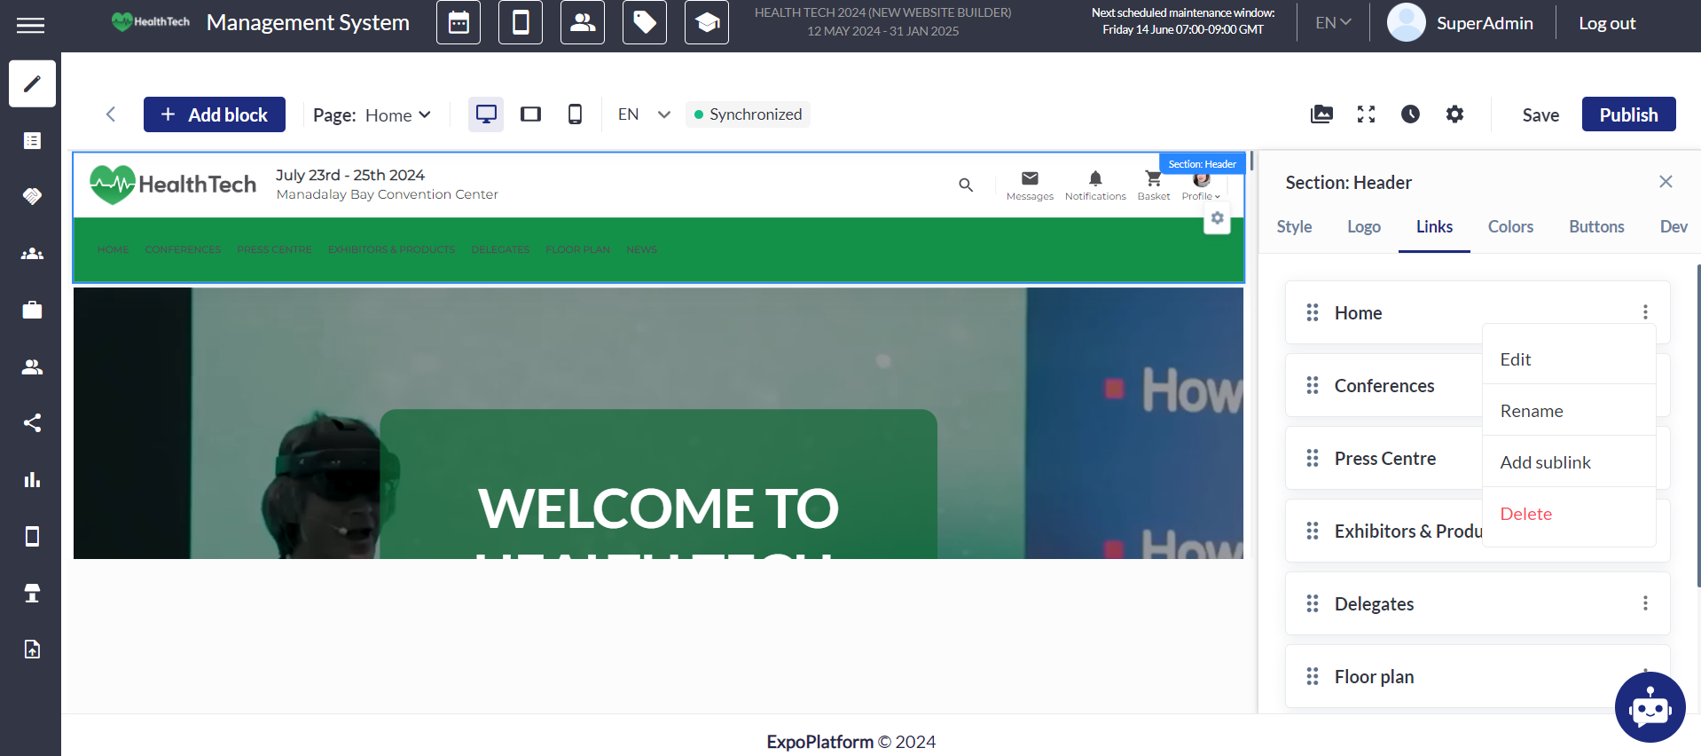Click CONFERENCES in the green nav bar
1701x756 pixels.
point(183,250)
